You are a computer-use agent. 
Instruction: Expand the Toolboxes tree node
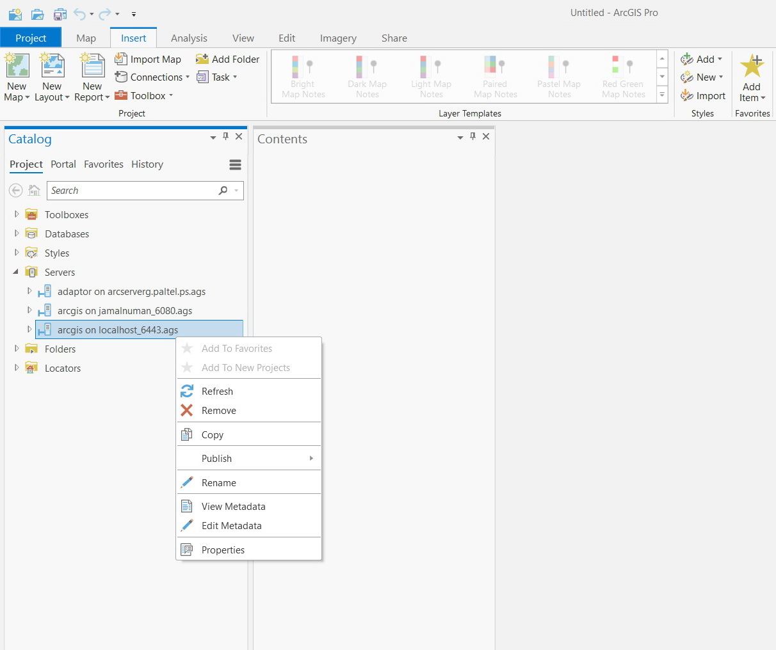point(17,214)
